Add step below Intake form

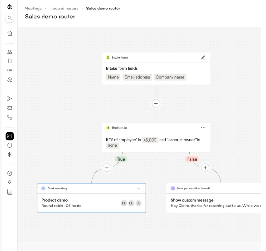pyautogui.click(x=156, y=104)
